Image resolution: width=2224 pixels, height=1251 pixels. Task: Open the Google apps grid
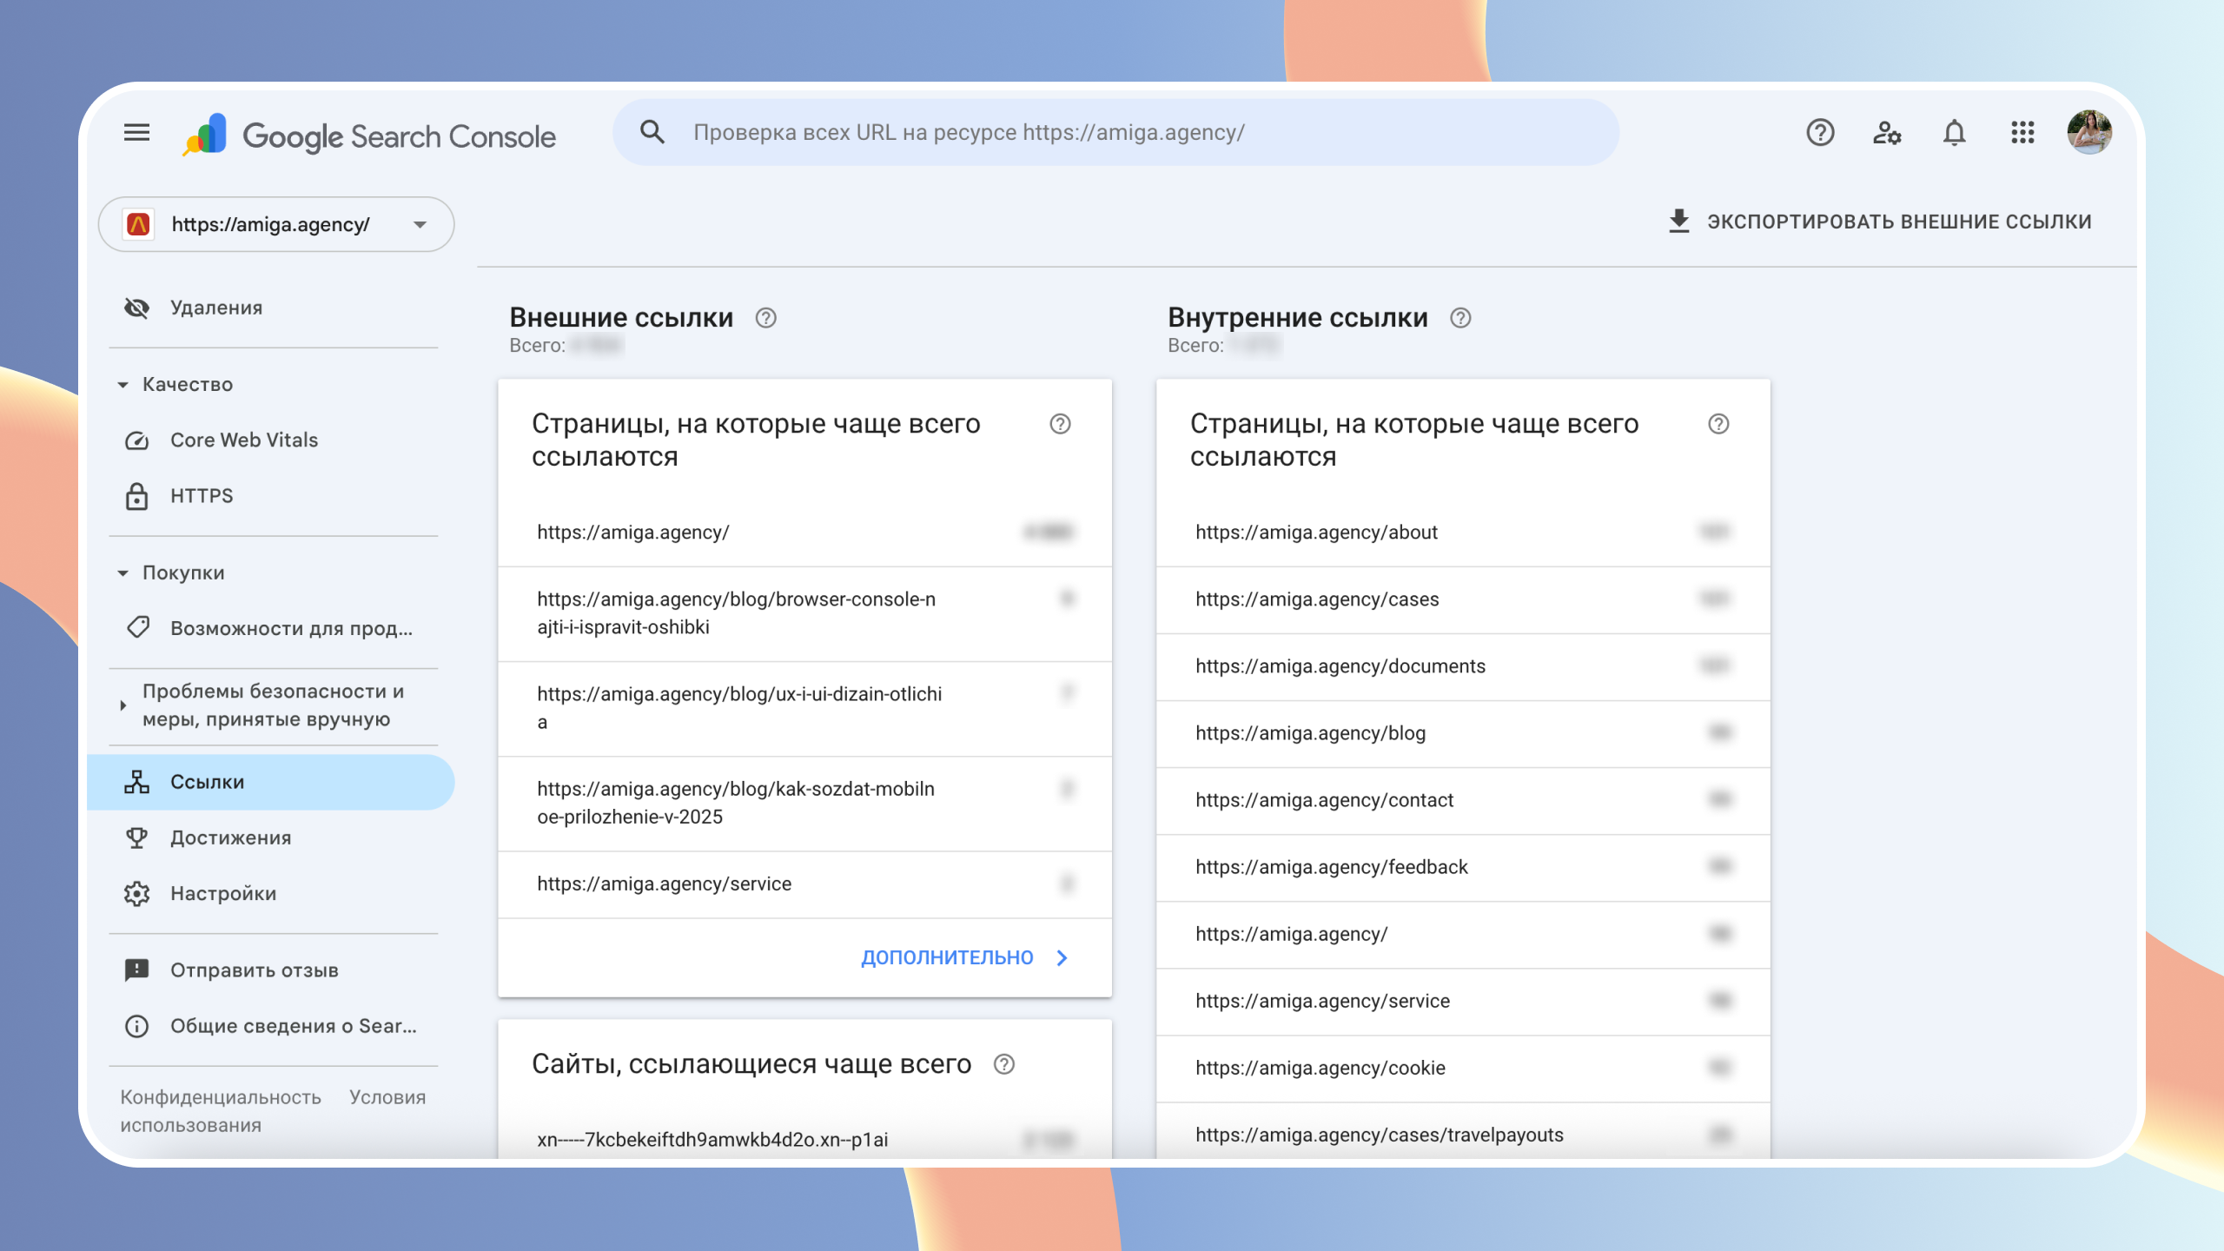click(x=2022, y=133)
